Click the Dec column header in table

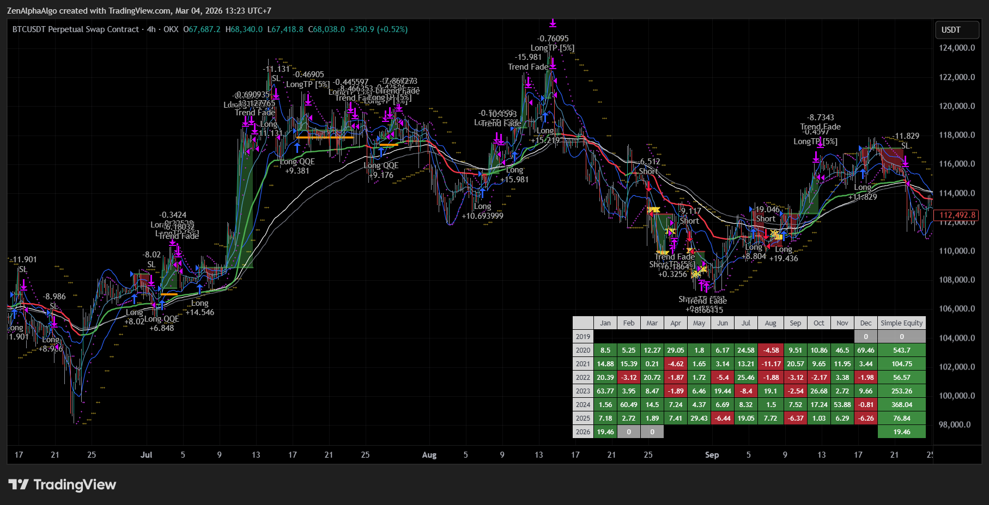point(866,323)
